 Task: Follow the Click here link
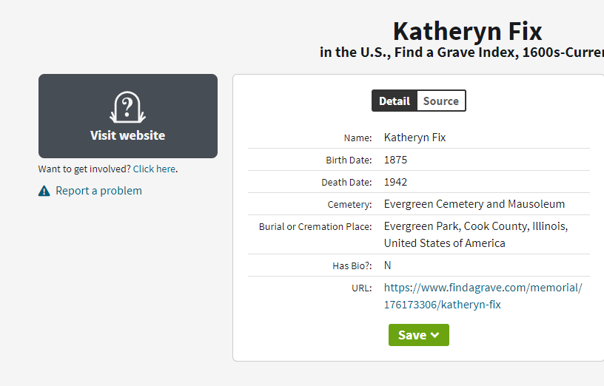pyautogui.click(x=154, y=169)
